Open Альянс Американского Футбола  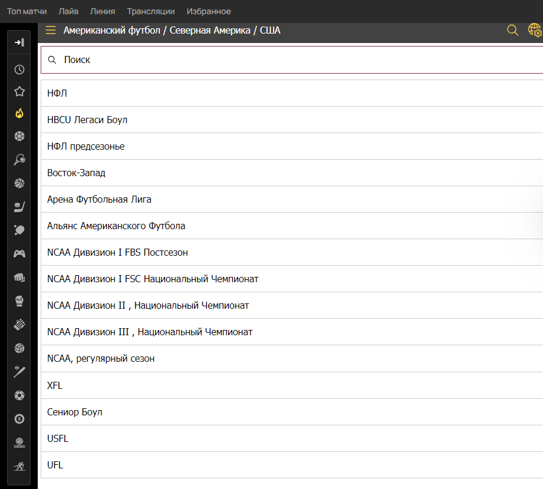pyautogui.click(x=292, y=226)
